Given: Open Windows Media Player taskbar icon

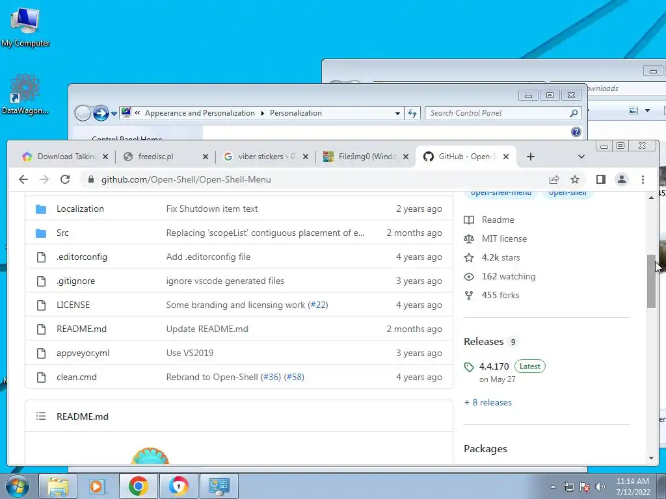Looking at the screenshot, I should tap(98, 486).
